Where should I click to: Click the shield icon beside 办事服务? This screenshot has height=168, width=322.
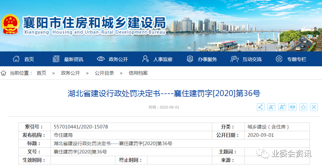click(190, 59)
